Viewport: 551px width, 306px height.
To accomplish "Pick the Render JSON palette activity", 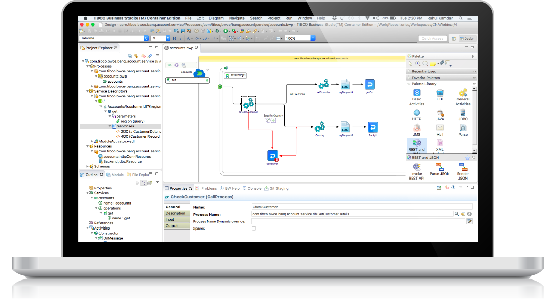I will (x=463, y=171).
